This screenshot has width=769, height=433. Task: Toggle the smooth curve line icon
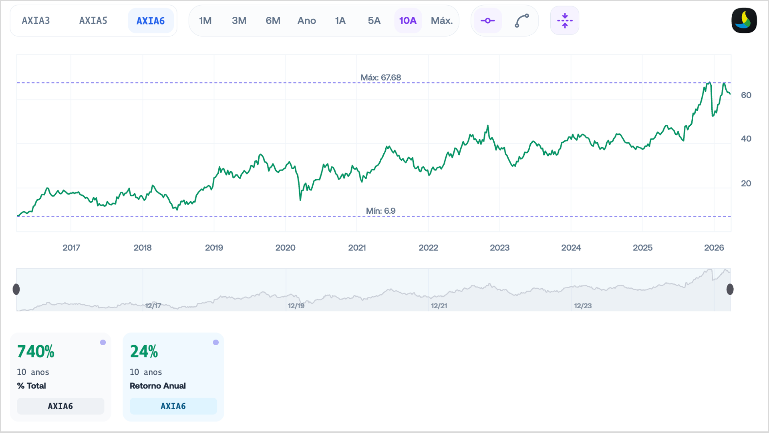click(x=521, y=20)
